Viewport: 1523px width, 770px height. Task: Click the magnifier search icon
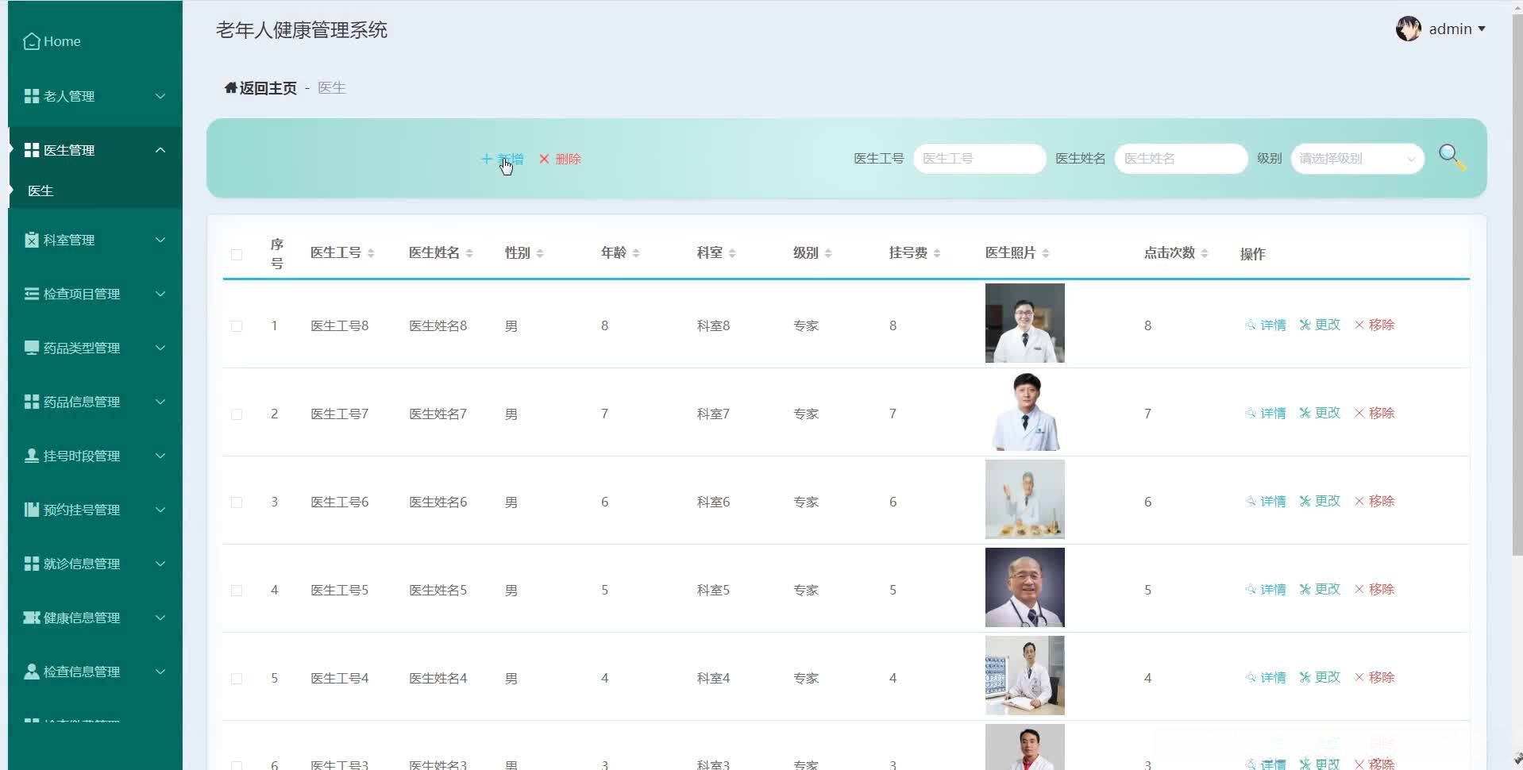[1452, 156]
